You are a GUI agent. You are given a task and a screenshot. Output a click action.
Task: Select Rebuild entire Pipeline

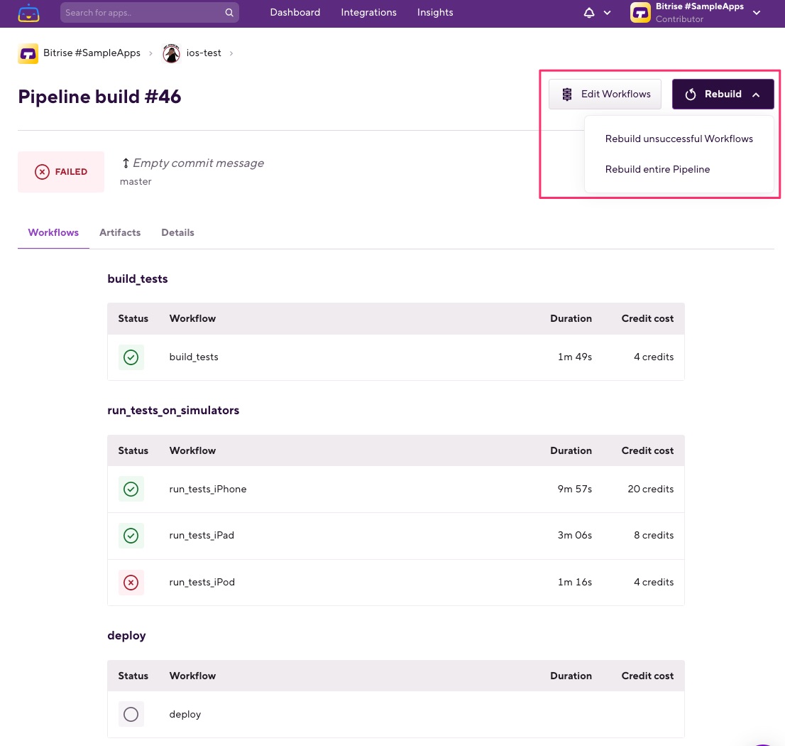click(657, 169)
